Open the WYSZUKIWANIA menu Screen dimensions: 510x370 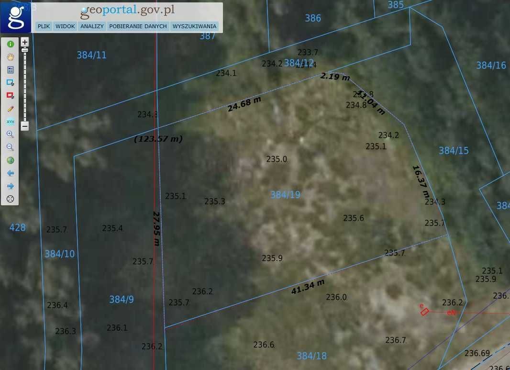(195, 26)
